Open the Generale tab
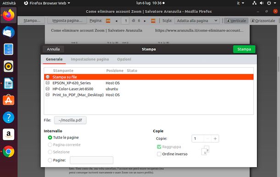280x177 pixels. [x=54, y=59]
